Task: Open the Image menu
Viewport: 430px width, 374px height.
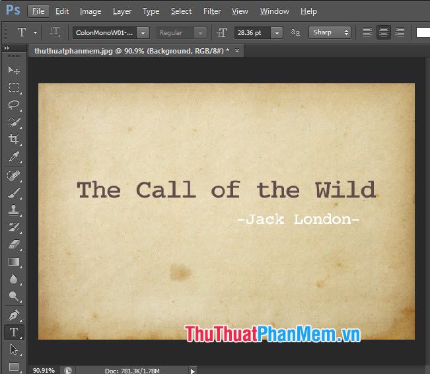Action: pos(90,11)
